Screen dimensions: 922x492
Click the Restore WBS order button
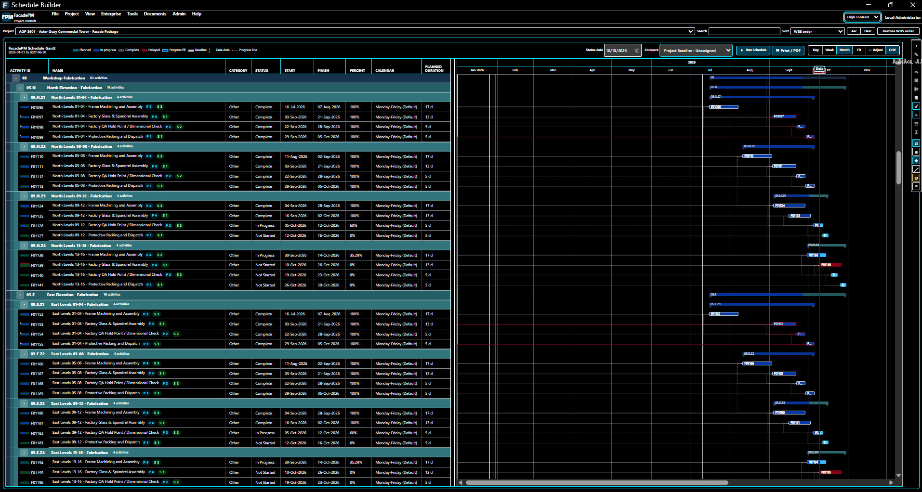[898, 31]
